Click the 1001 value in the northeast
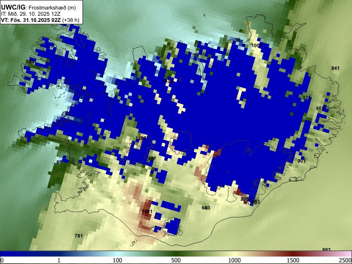 tap(257, 46)
